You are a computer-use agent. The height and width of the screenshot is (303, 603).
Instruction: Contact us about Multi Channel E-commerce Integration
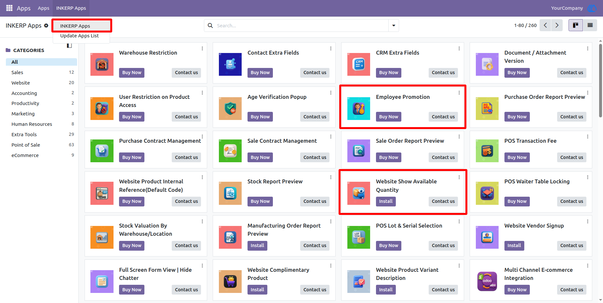click(571, 290)
